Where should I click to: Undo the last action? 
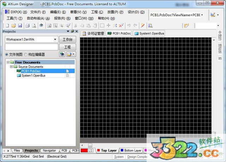point(129,26)
